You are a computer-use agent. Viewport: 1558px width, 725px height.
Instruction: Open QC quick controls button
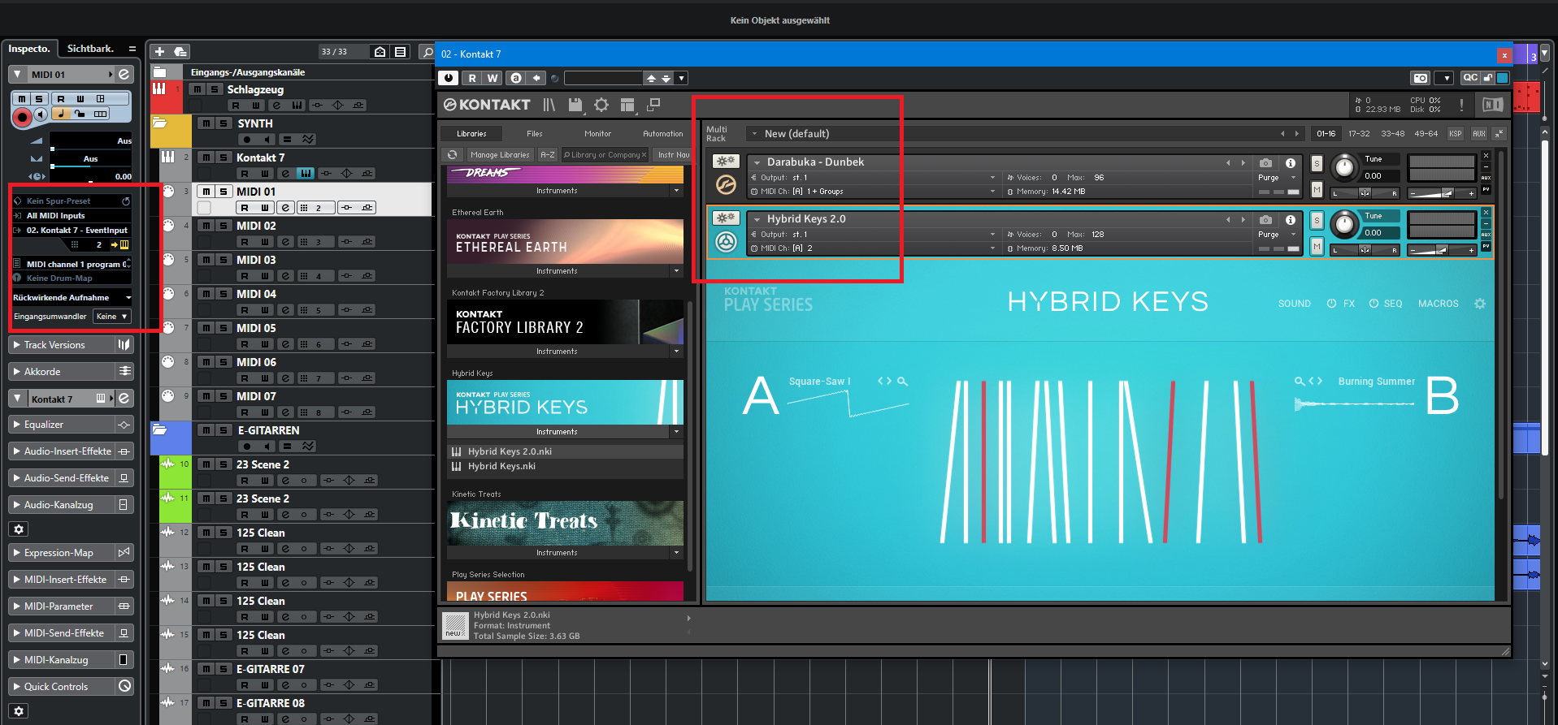1470,78
